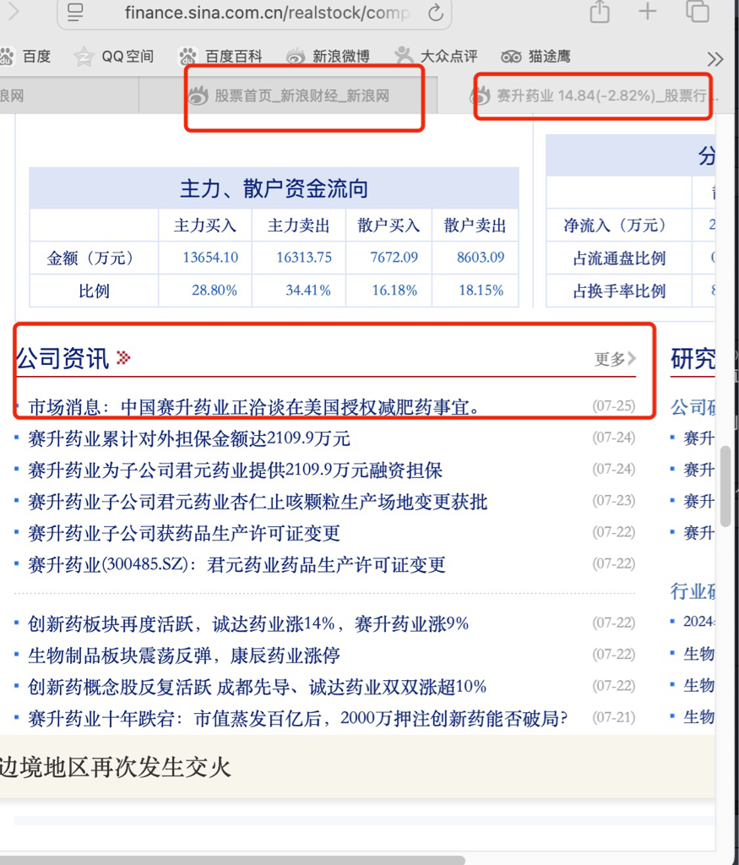Open the 大众点评 bookmark

click(449, 57)
